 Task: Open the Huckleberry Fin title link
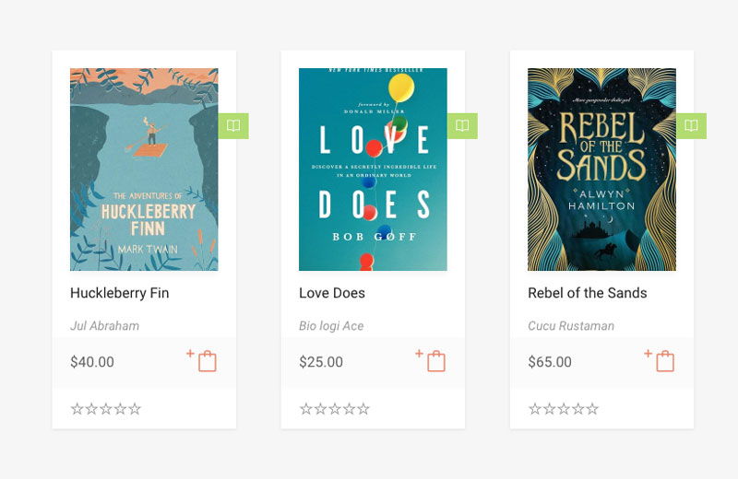point(119,293)
